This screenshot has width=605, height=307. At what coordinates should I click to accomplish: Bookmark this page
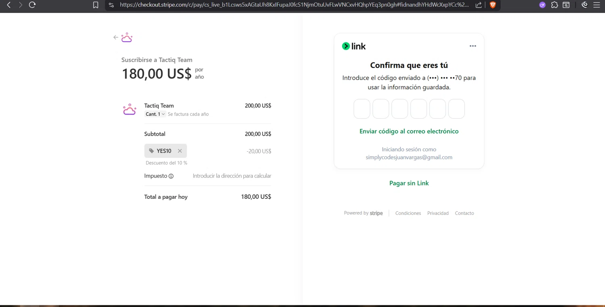[96, 5]
